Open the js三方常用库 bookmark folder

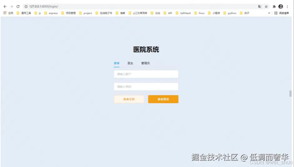(x=138, y=13)
